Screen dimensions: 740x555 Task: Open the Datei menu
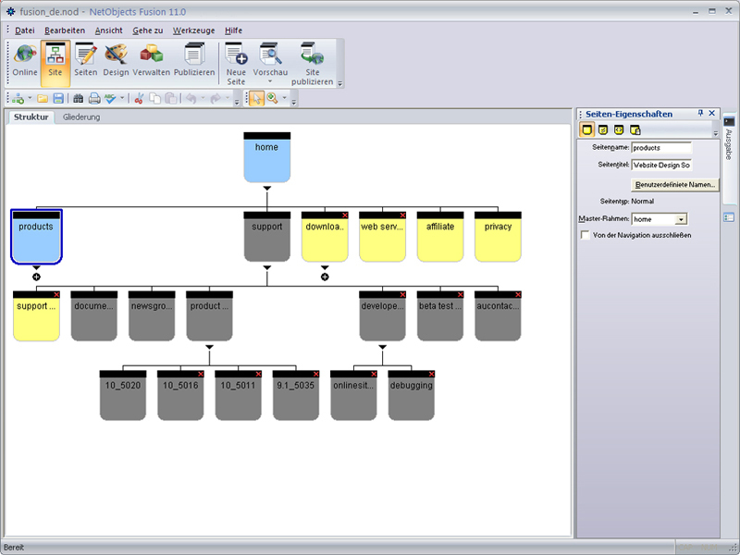(x=25, y=31)
